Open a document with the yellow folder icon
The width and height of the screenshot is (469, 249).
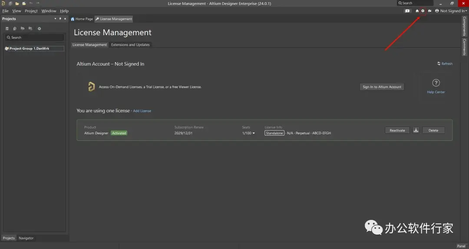(x=17, y=3)
